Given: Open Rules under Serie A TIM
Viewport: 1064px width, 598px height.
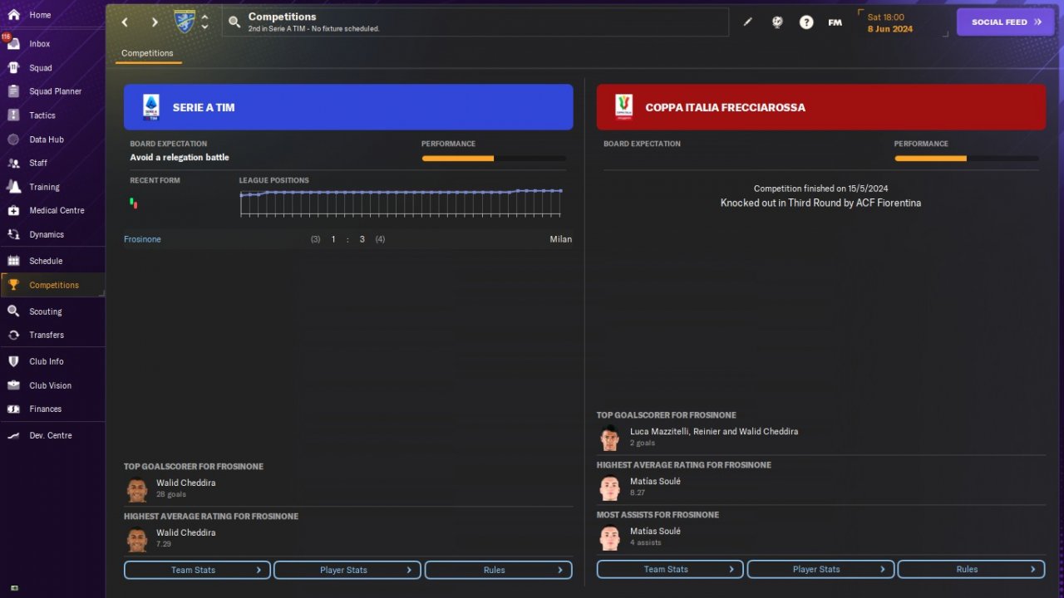Looking at the screenshot, I should [499, 570].
